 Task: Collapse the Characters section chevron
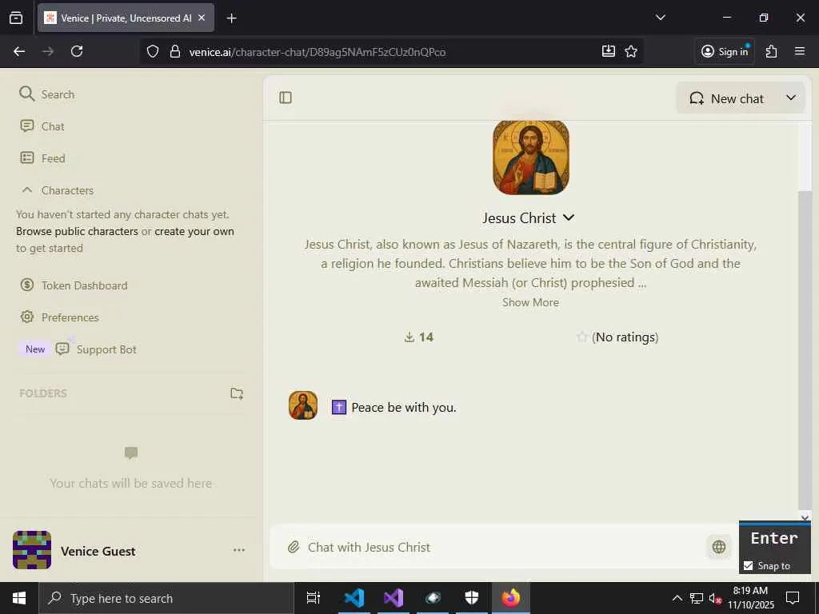[27, 190]
